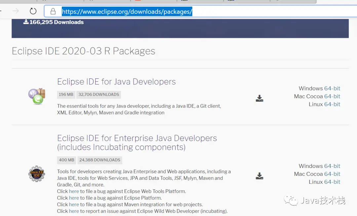
Task: Select Linux 64-bit for Enterprise Java Developers
Action: 332,182
